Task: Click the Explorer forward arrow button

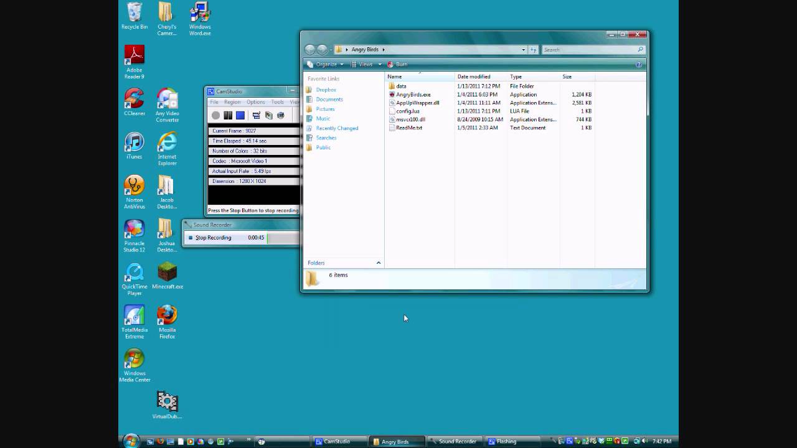Action: tap(322, 50)
